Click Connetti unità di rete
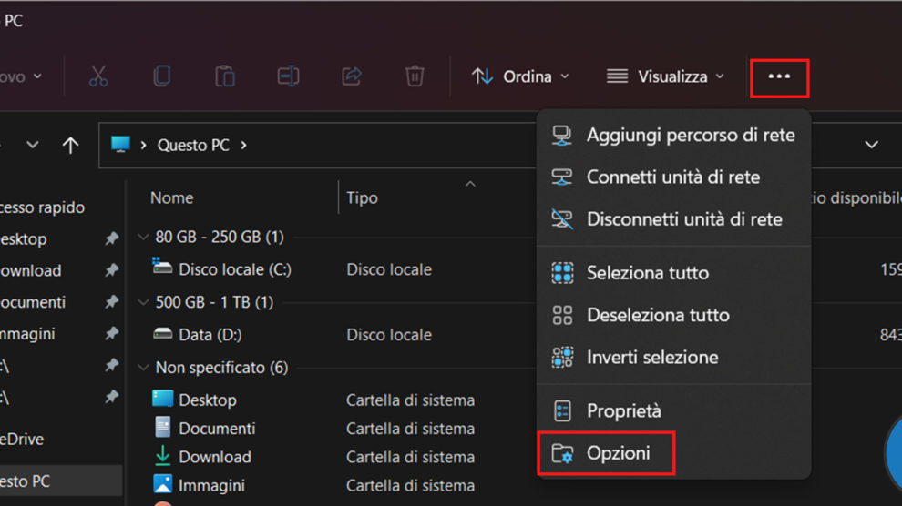Image resolution: width=902 pixels, height=506 pixels. point(672,177)
